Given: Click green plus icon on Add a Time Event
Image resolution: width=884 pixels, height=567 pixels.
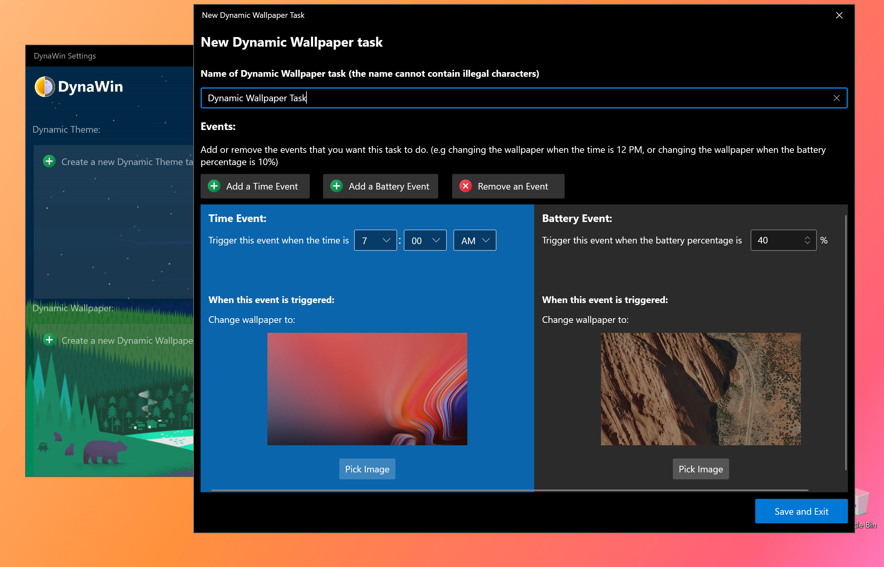Looking at the screenshot, I should point(214,186).
